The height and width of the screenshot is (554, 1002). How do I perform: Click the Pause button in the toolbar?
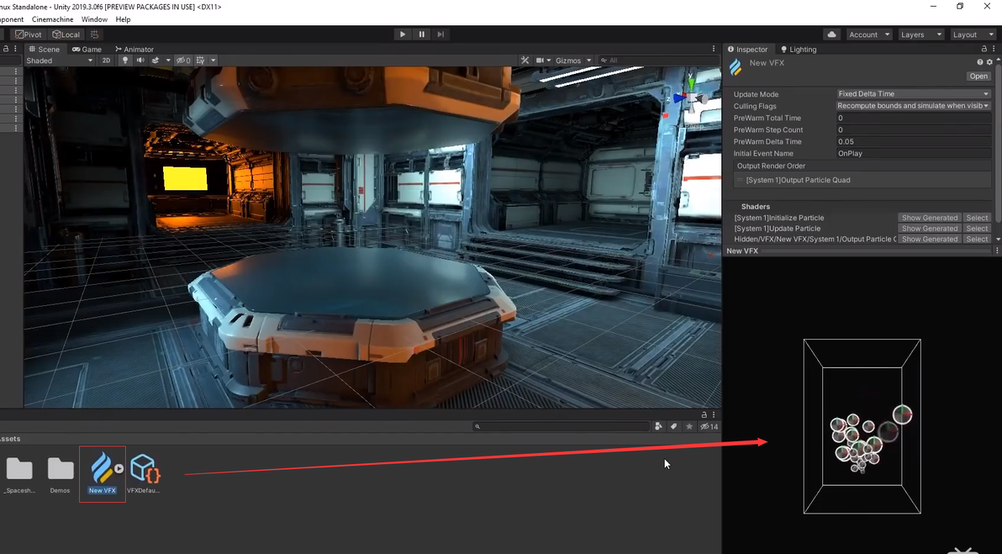(421, 34)
